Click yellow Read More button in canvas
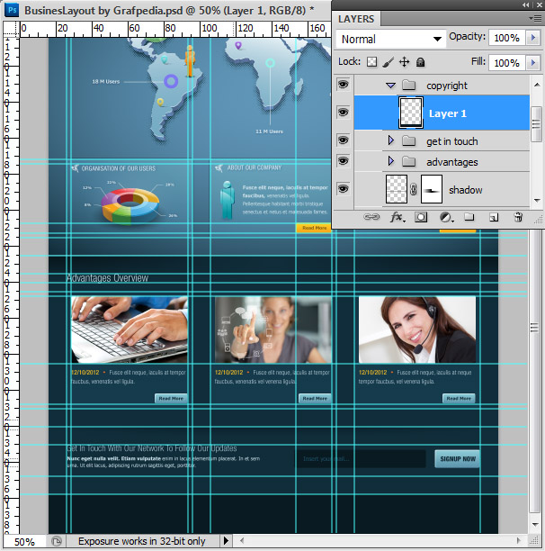This screenshot has width=545, height=551. click(x=314, y=228)
